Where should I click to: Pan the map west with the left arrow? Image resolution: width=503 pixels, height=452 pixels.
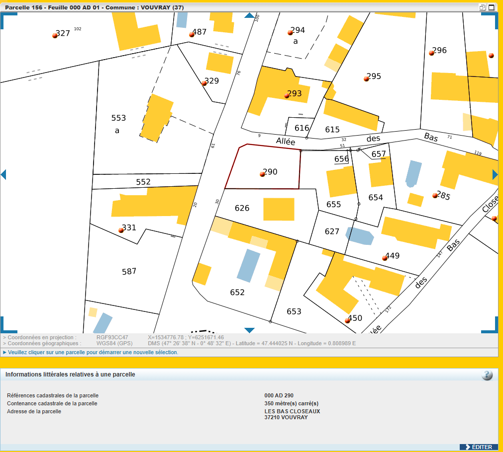point(3,174)
